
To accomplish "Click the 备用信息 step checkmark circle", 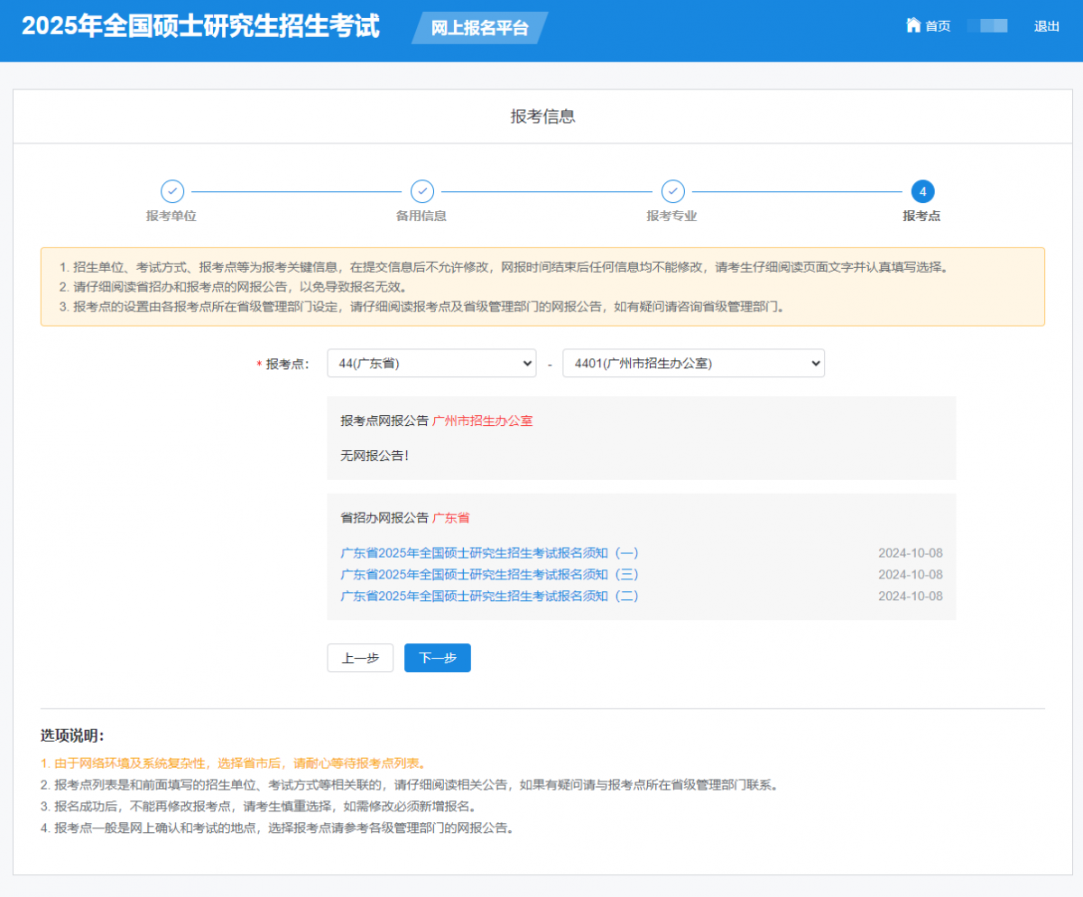I will click(x=422, y=191).
